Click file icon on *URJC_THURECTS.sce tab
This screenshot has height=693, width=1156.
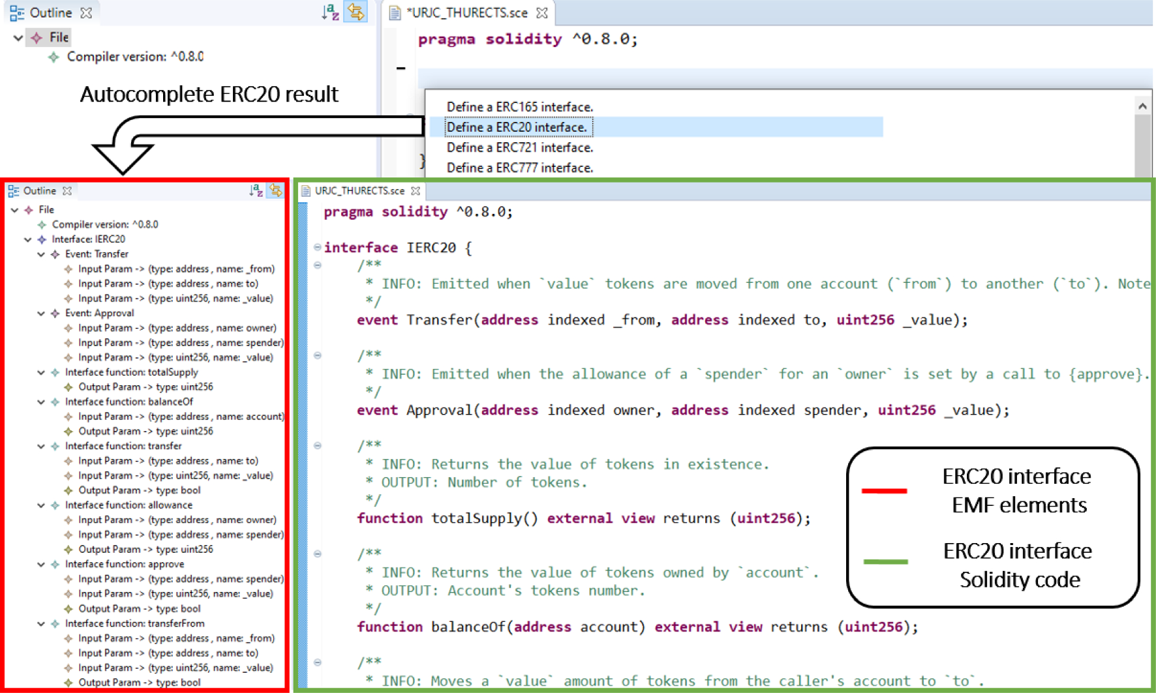[x=395, y=13]
